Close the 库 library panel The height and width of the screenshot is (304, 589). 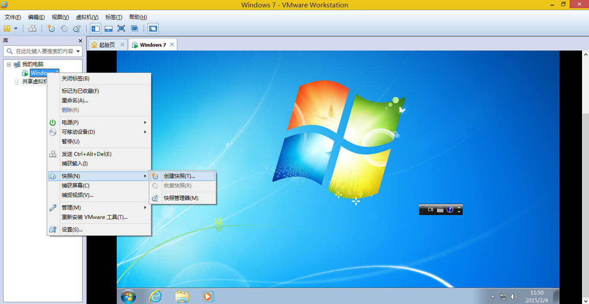pos(80,41)
